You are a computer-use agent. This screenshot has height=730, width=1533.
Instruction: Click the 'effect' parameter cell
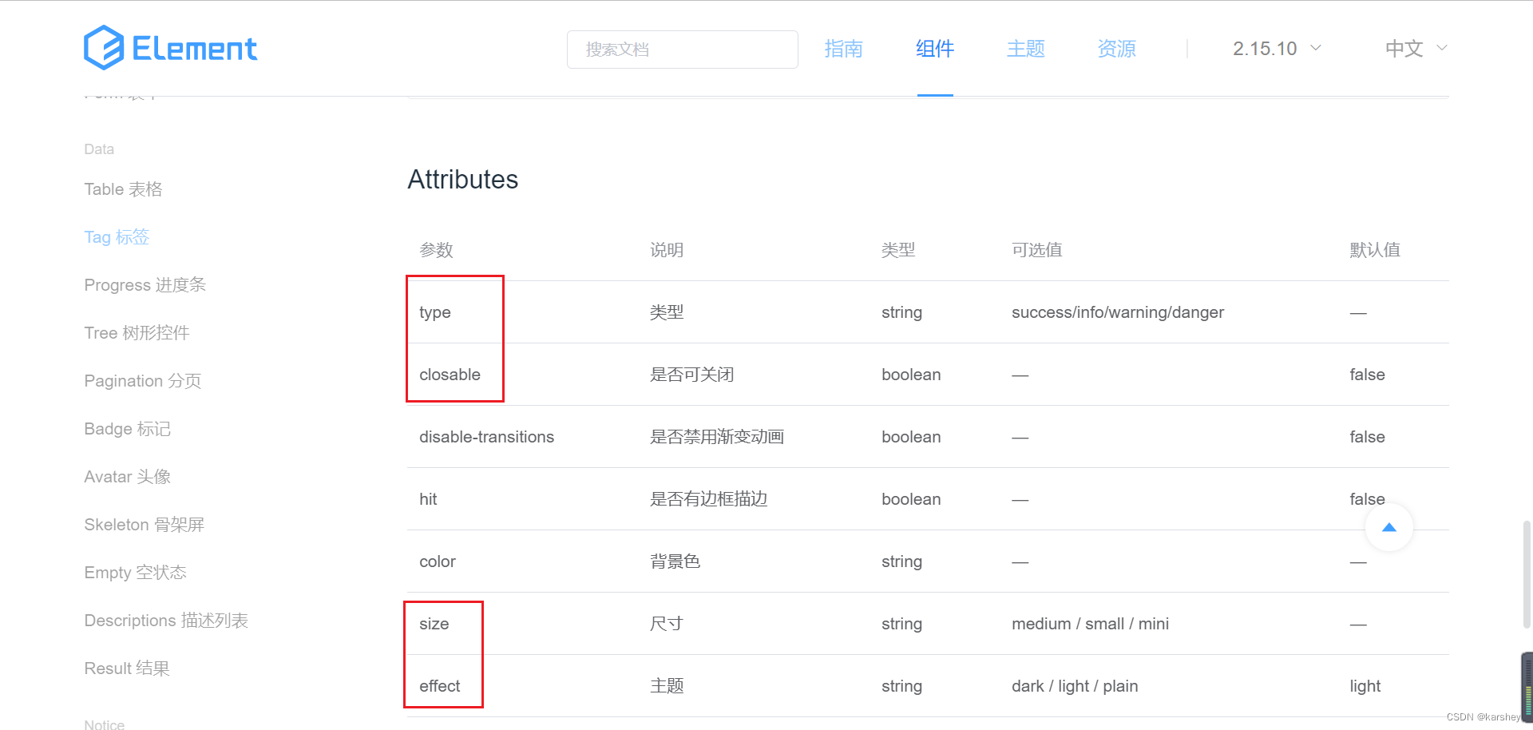tap(440, 686)
